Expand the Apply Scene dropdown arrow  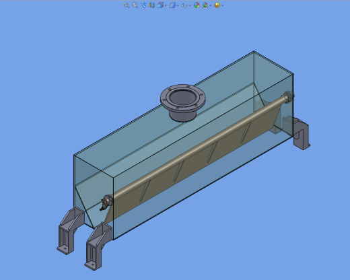210,5
